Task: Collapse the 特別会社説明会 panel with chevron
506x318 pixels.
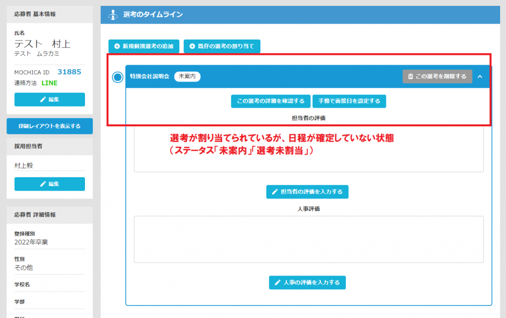Action: click(x=479, y=77)
